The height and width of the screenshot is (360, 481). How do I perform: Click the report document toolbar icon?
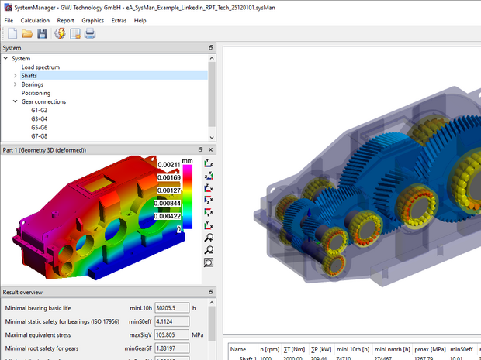[75, 33]
